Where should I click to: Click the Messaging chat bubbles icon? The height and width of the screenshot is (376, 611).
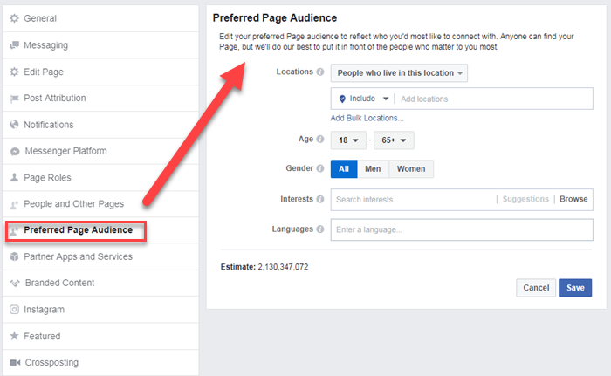(x=15, y=45)
